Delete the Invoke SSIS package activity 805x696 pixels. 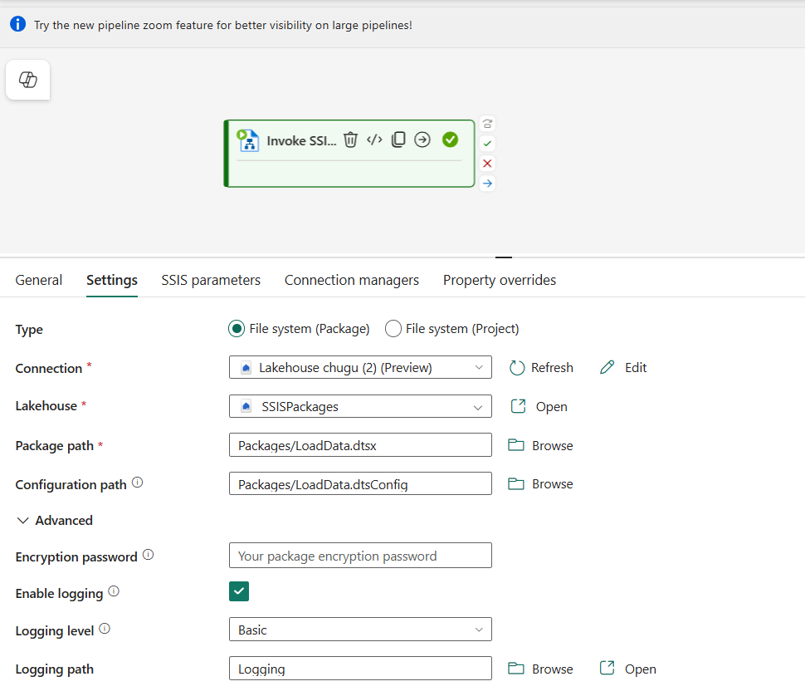(x=349, y=140)
